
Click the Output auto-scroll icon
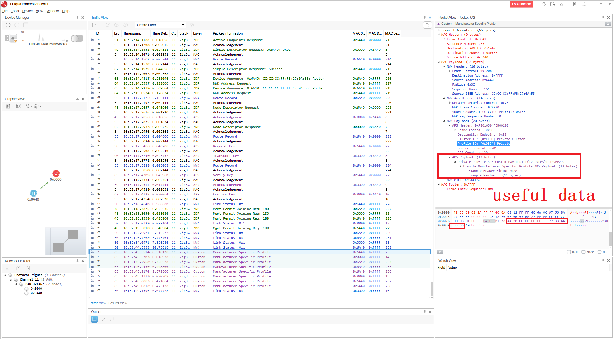click(94, 319)
